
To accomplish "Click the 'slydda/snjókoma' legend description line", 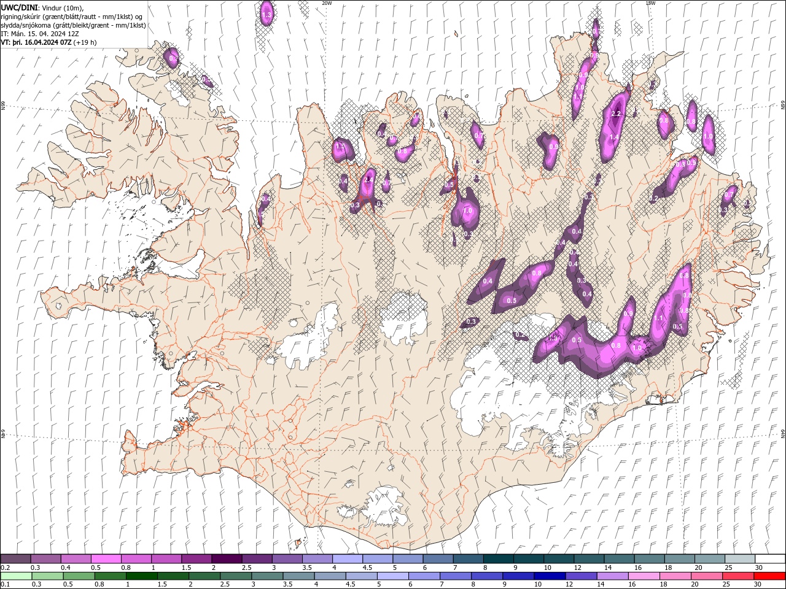I will pyautogui.click(x=72, y=25).
